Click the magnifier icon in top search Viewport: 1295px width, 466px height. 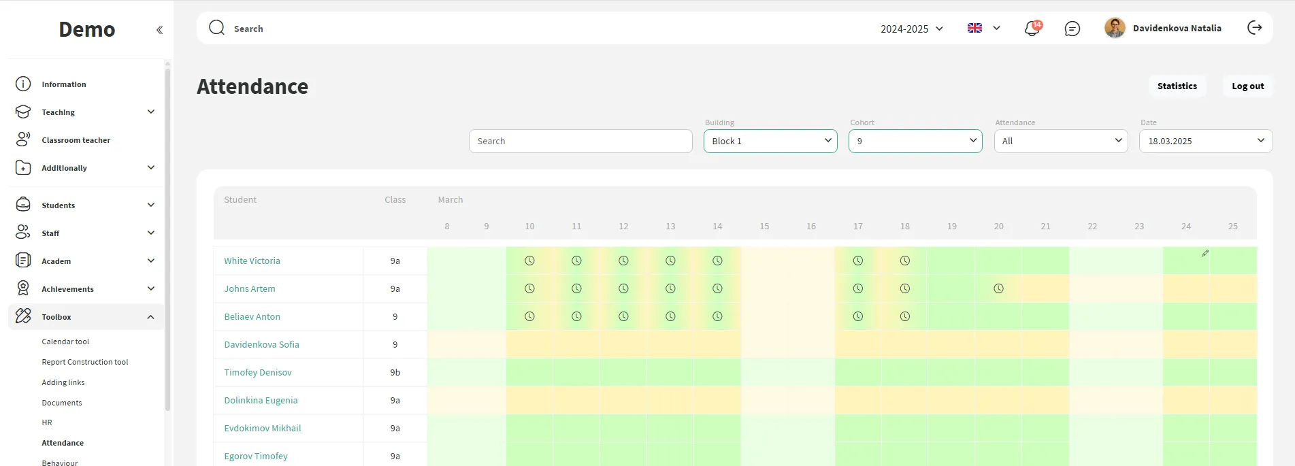tap(217, 28)
